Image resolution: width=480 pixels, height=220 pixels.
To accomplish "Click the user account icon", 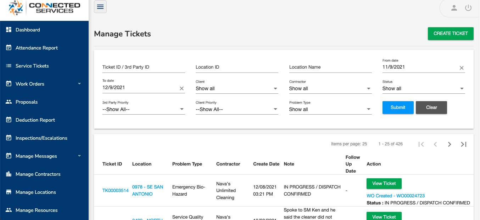I will (x=454, y=8).
